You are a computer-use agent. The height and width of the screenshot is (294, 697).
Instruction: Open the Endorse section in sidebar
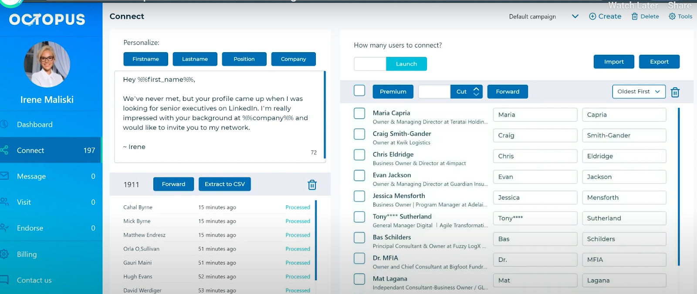pyautogui.click(x=30, y=228)
